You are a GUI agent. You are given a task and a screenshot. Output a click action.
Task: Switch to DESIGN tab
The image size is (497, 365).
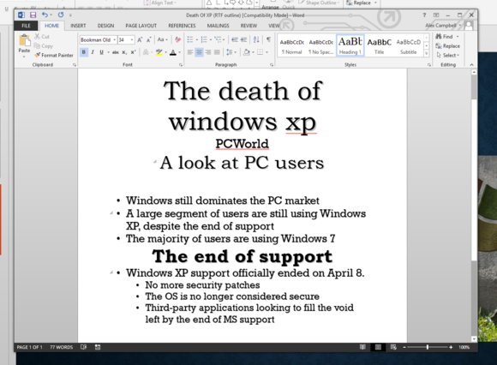point(105,26)
